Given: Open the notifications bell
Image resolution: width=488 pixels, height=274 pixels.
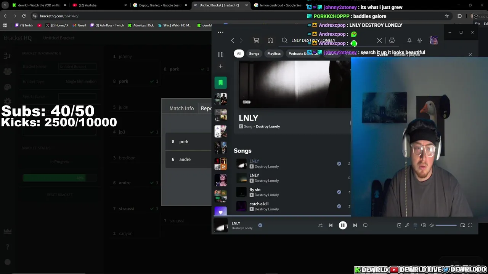Looking at the screenshot, I should pos(409,40).
